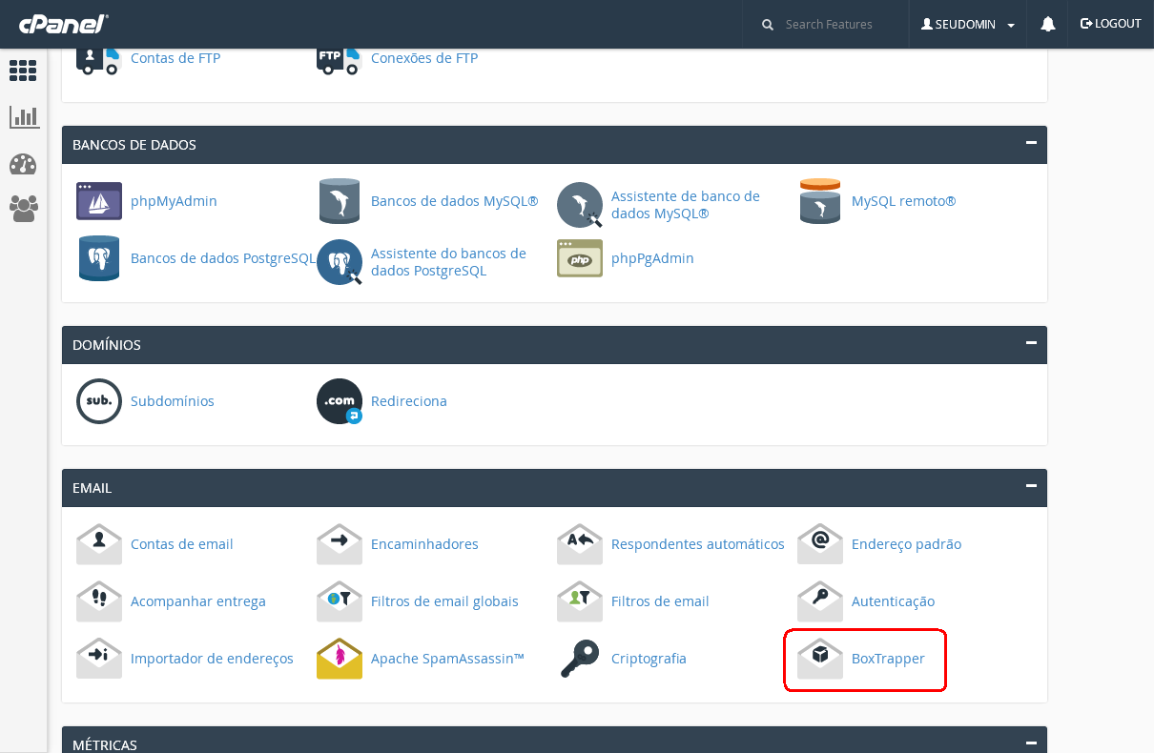
Task: Open user manager sidebar icon
Action: [x=23, y=208]
